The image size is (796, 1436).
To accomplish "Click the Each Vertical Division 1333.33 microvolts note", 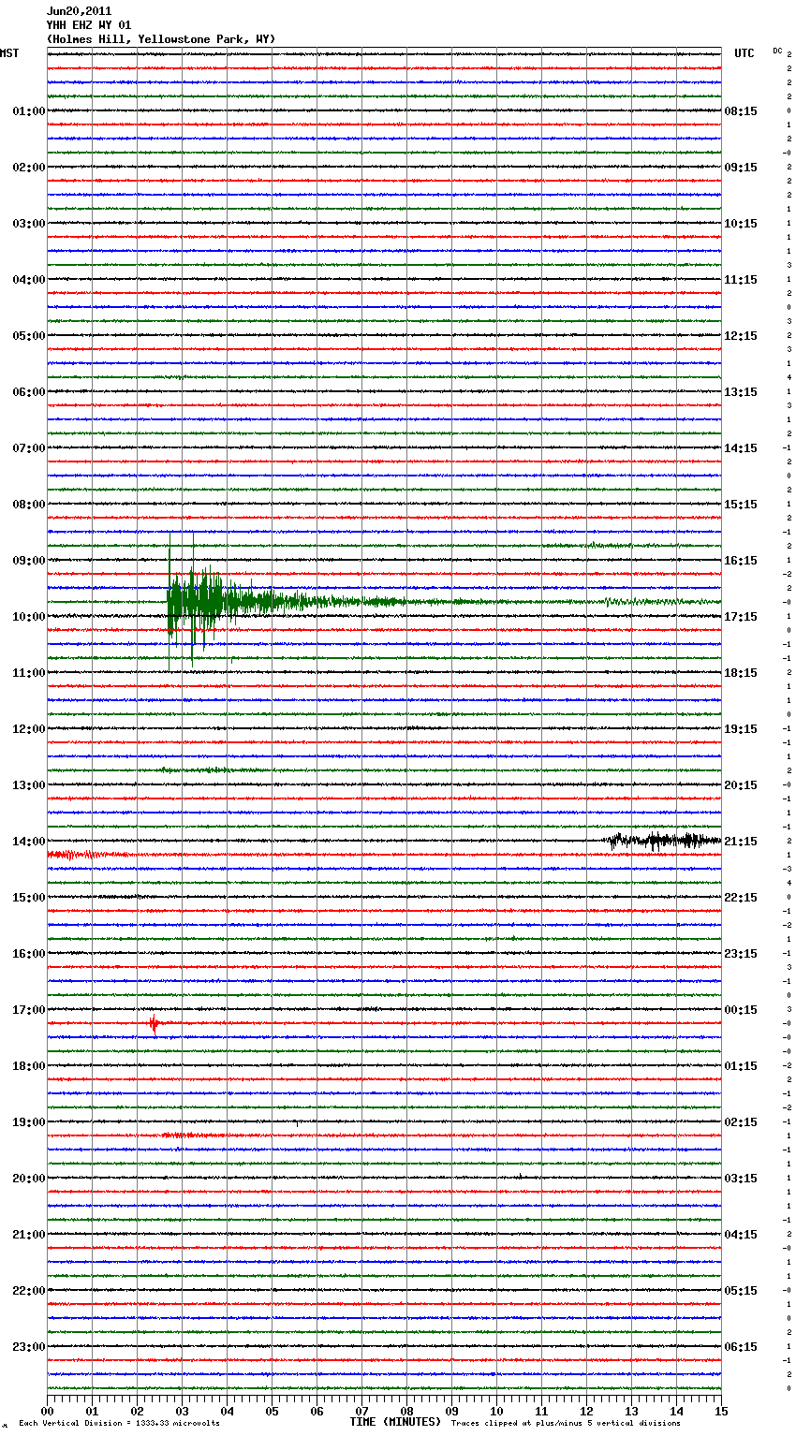I will click(119, 1424).
